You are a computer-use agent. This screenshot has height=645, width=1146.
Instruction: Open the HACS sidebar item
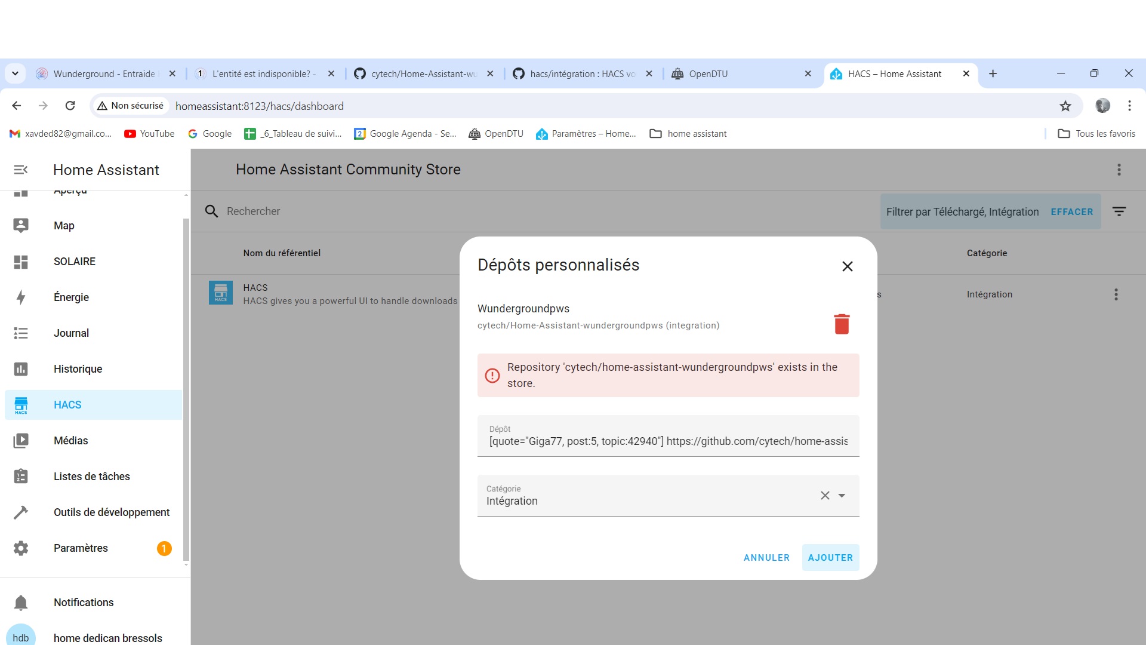67,405
